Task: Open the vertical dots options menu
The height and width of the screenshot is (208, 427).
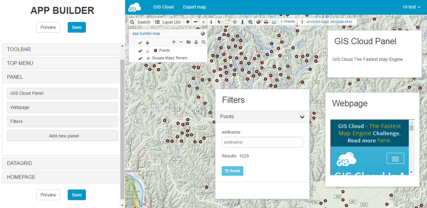Action: pos(302,22)
